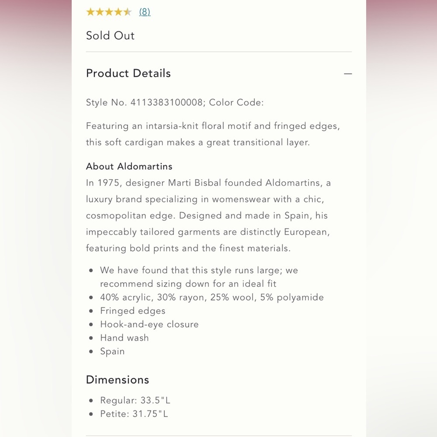Click the Fringed edges bullet item
The height and width of the screenshot is (437, 437).
pyautogui.click(x=133, y=311)
